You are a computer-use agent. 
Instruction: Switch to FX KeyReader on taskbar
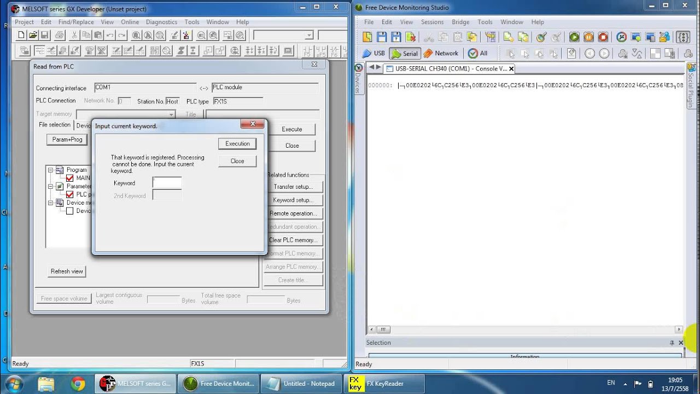pos(384,384)
